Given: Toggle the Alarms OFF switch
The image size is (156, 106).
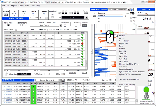Looking at the screenshot, I should coord(6,15).
